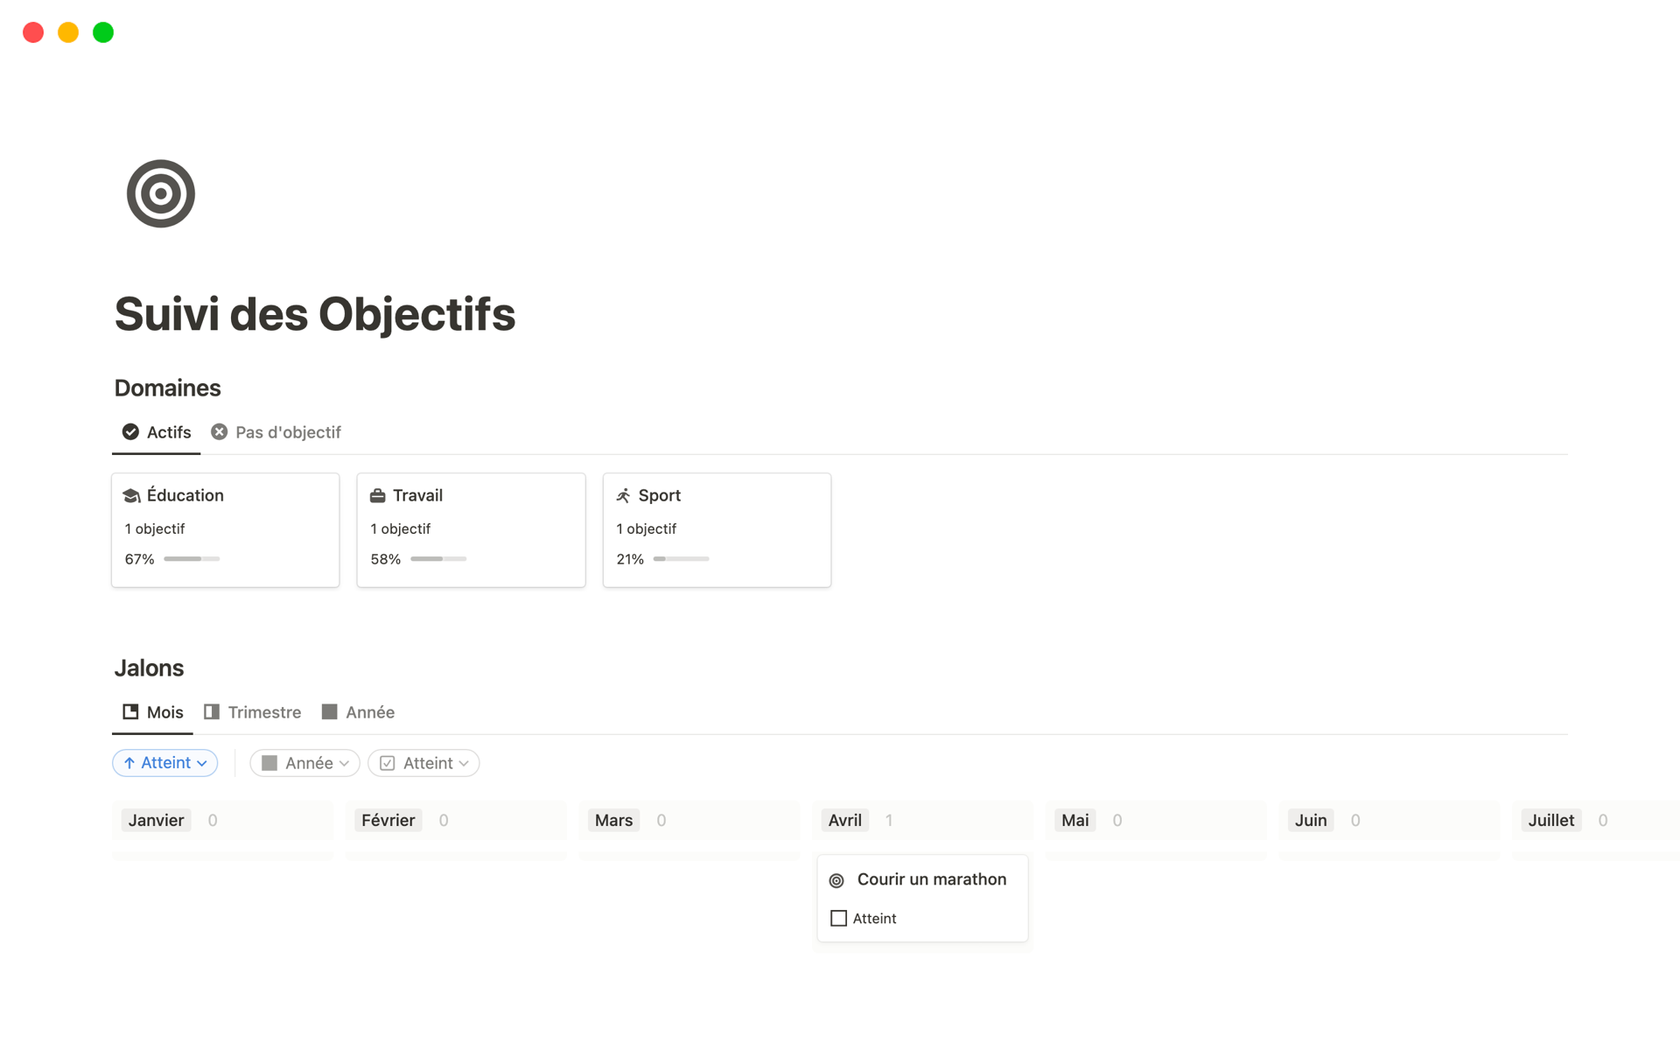Click the Éducation graduation cap icon
The image size is (1680, 1050).
tap(132, 496)
